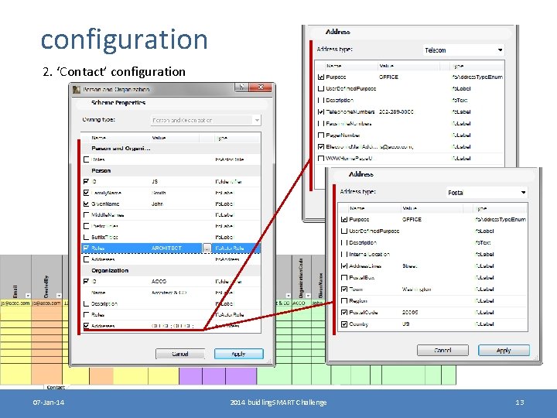This screenshot has height=418, width=557.
Task: Toggle Purpose checkbox in Telecom address dialog
Action: 321,77
